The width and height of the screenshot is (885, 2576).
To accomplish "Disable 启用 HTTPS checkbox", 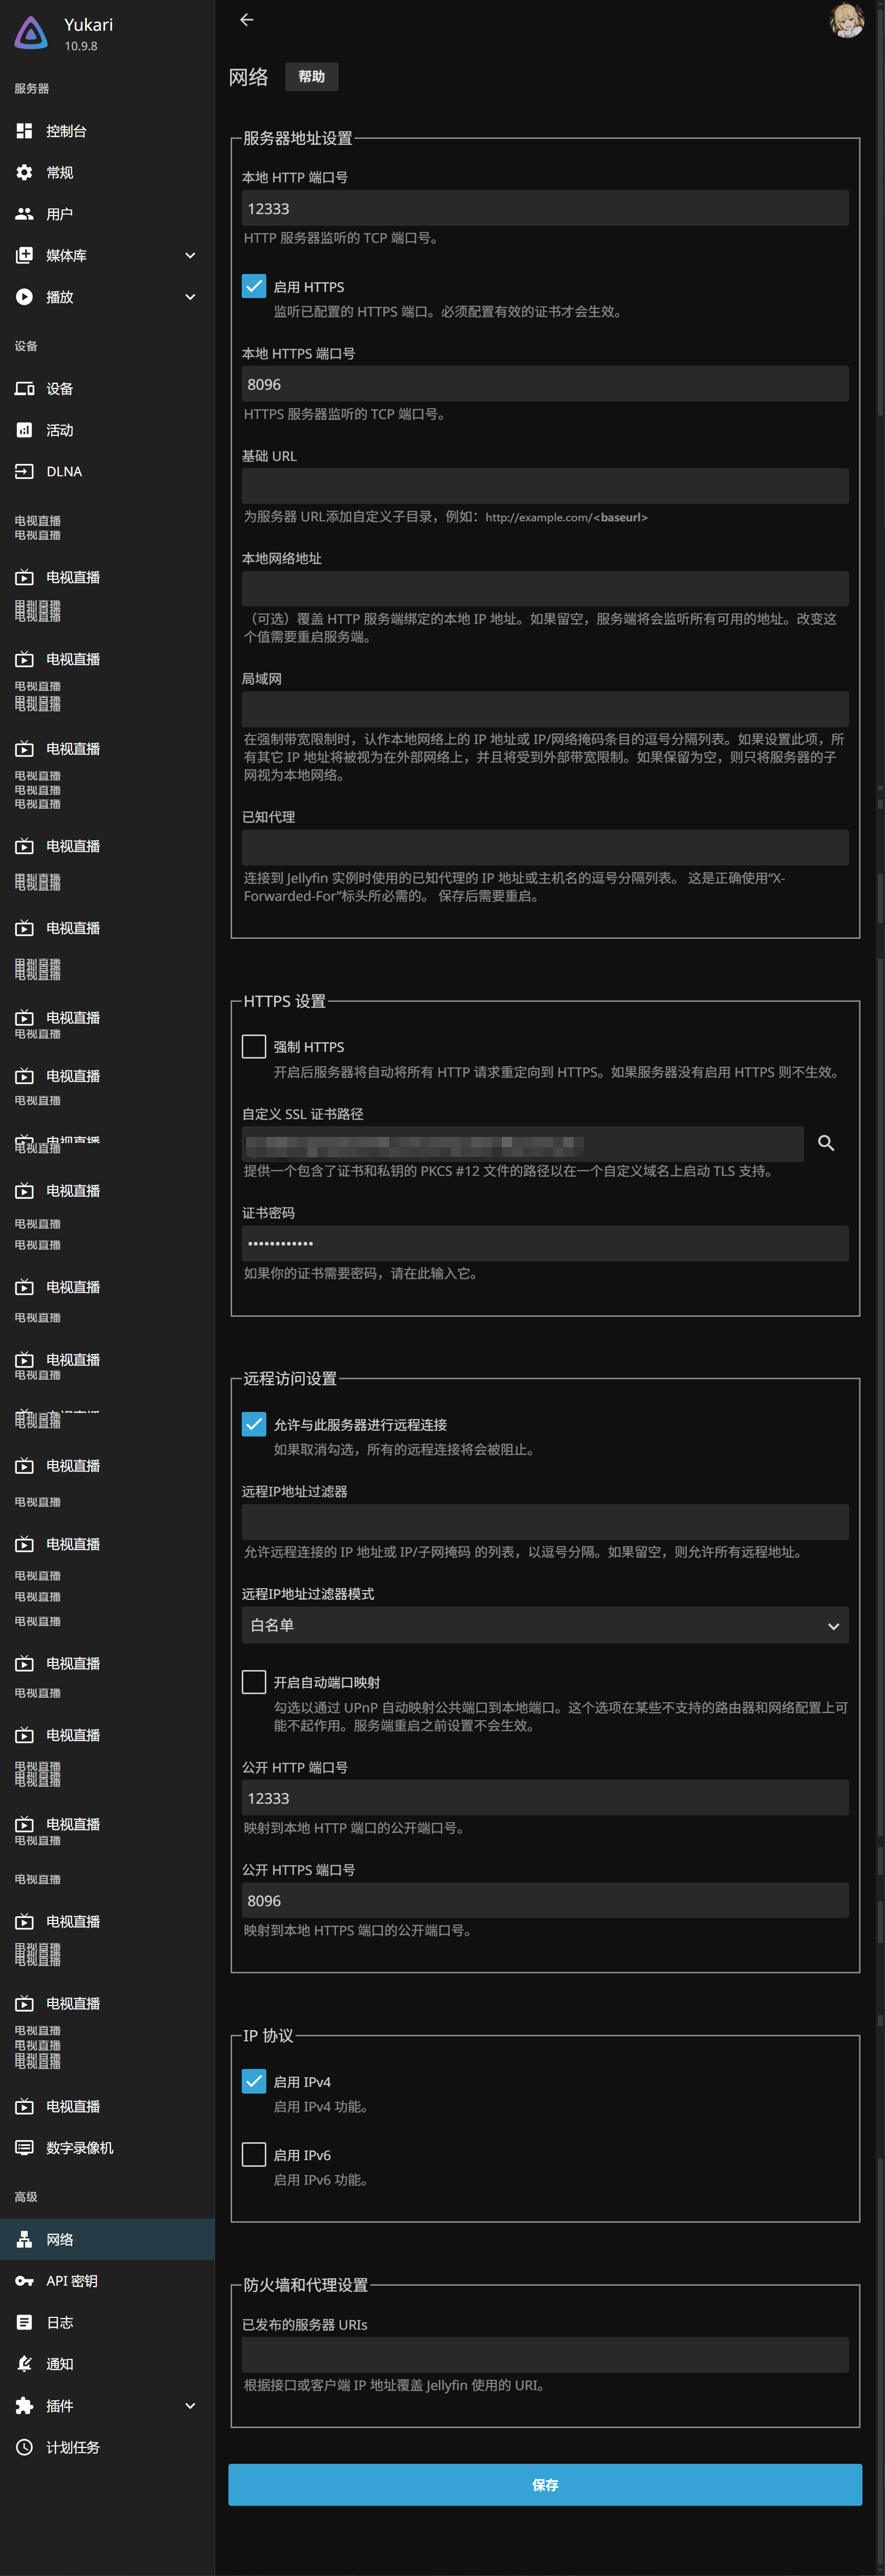I will tap(254, 286).
